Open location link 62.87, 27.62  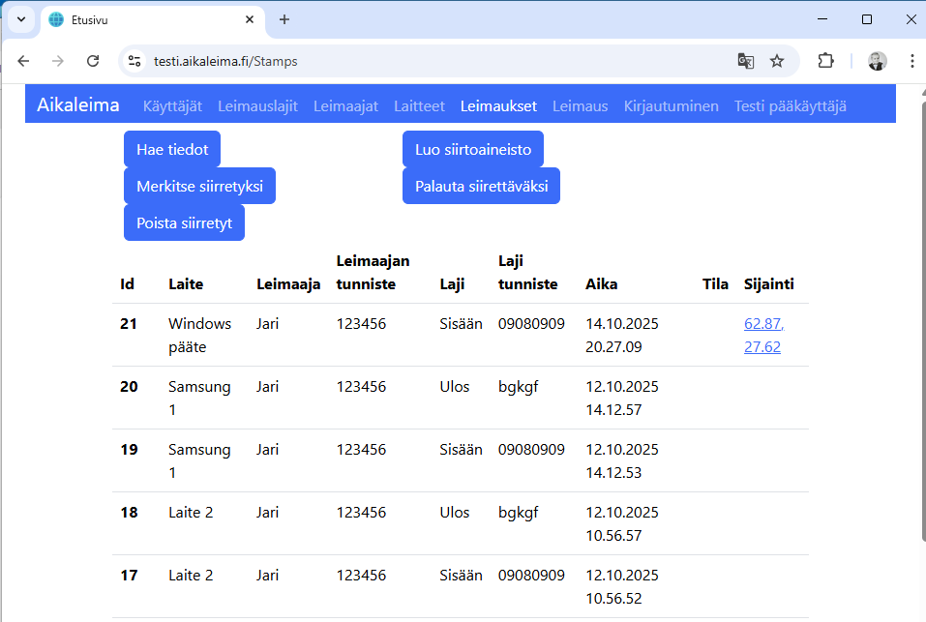[763, 335]
